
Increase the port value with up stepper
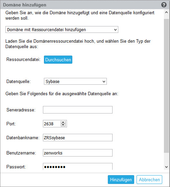63,122
